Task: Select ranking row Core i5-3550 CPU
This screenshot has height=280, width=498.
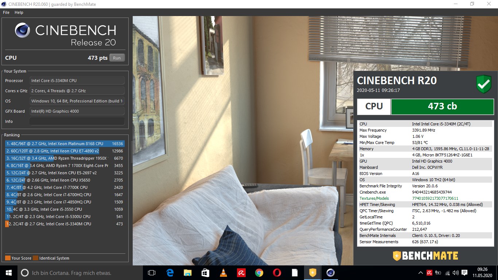Action: click(x=65, y=209)
